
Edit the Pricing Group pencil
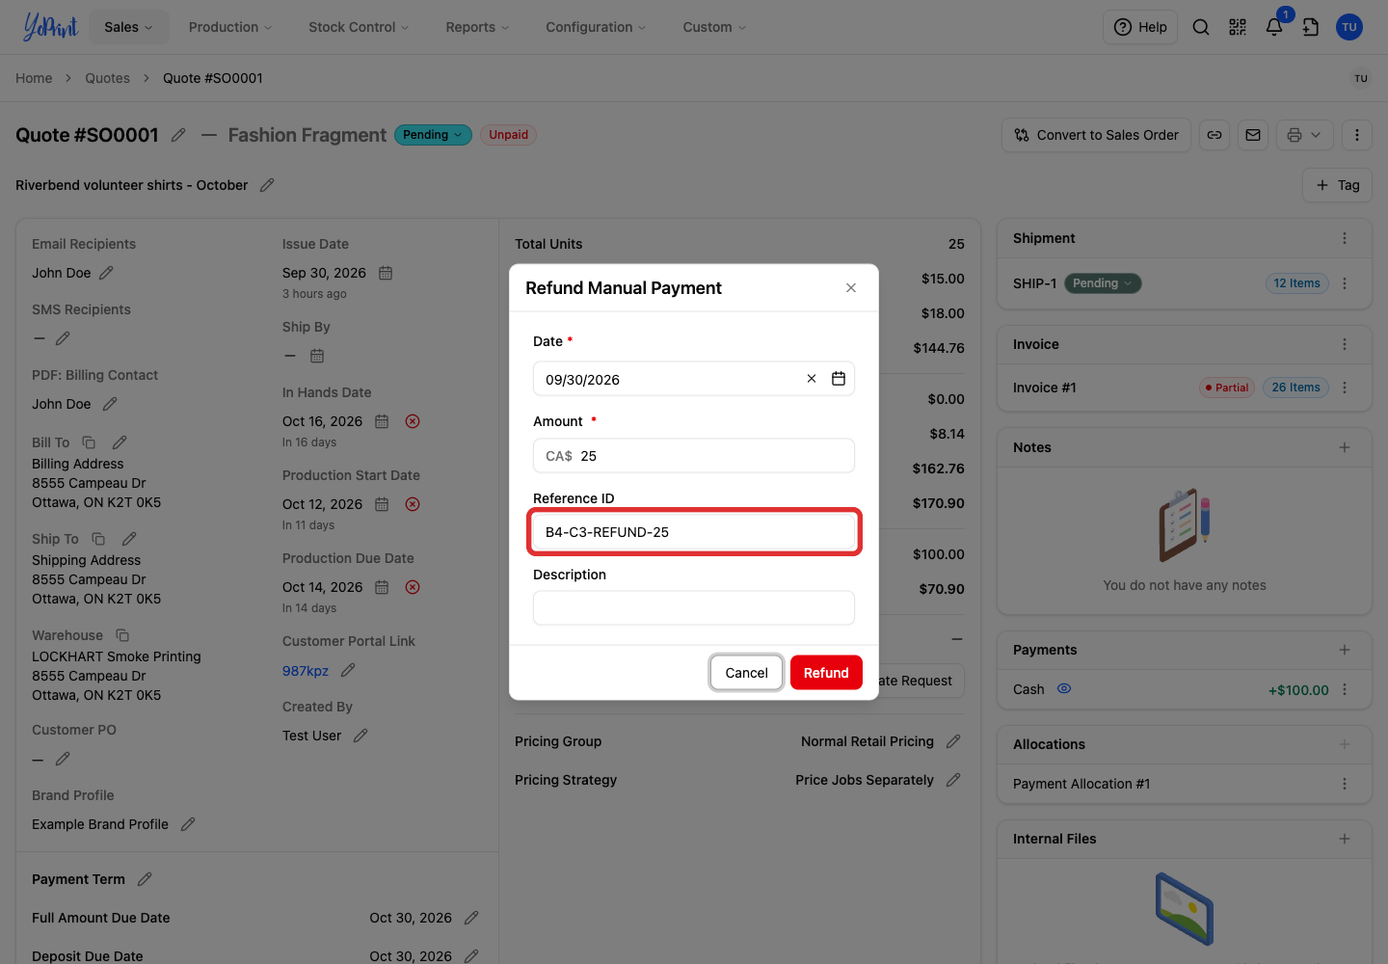[x=953, y=741]
